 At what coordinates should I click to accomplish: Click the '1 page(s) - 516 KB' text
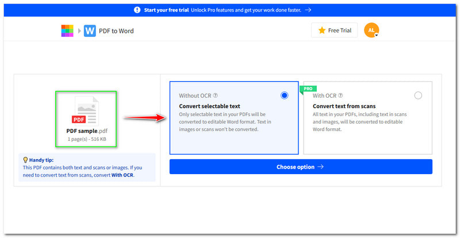point(87,139)
